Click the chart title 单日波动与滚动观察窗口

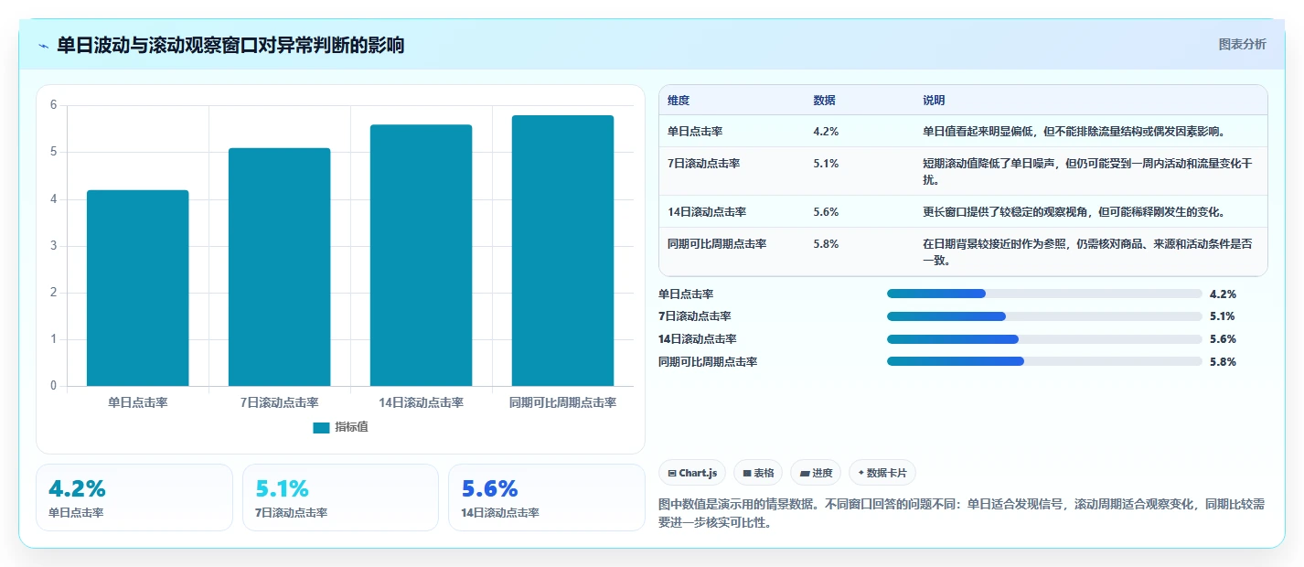[x=230, y=45]
